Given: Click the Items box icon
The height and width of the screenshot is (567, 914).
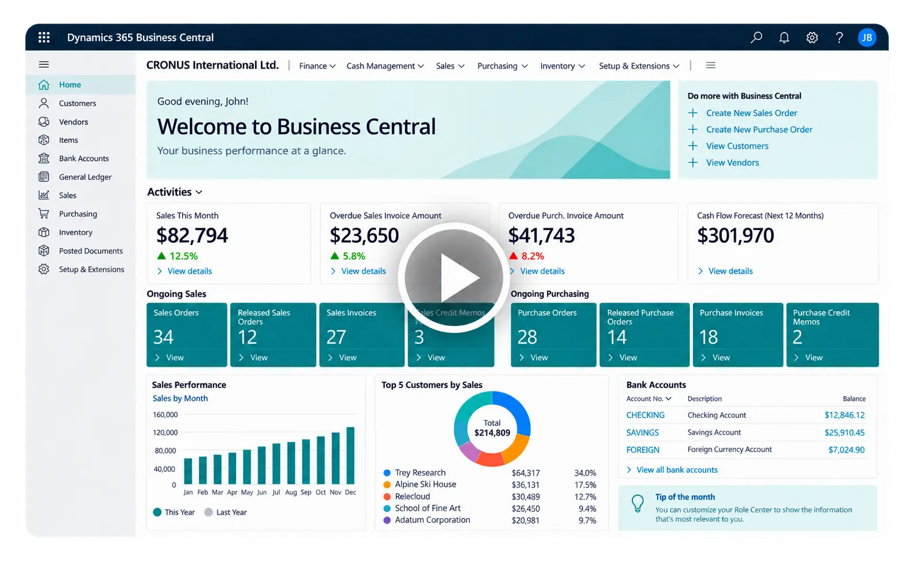Looking at the screenshot, I should click(x=44, y=140).
